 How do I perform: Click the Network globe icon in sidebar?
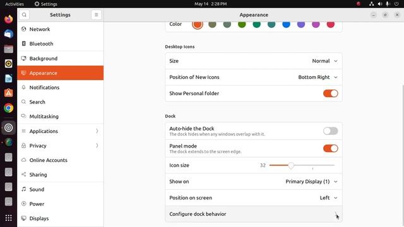point(24,29)
